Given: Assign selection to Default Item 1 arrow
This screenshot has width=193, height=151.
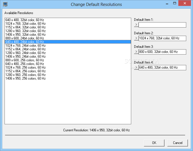Looking at the screenshot, I should tap(136, 25).
